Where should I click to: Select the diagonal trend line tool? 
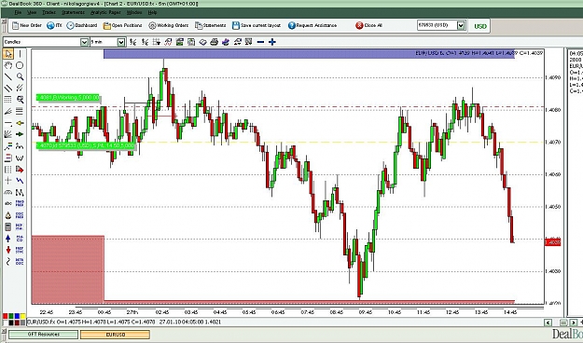click(8, 77)
